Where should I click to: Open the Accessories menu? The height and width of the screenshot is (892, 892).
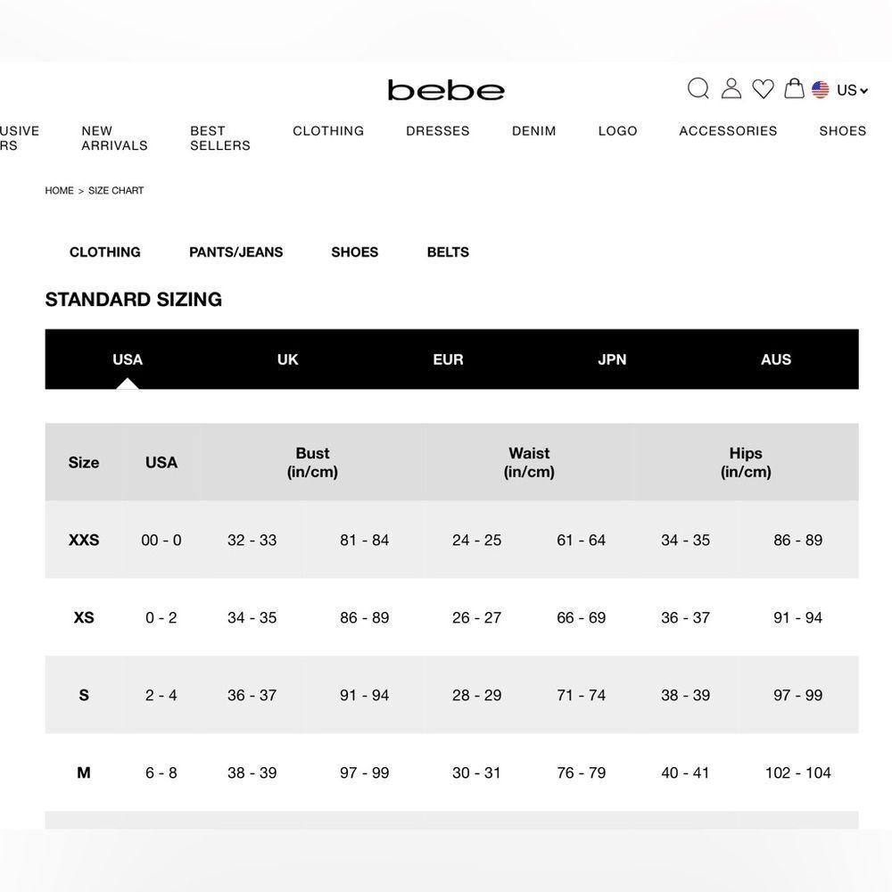pos(728,131)
